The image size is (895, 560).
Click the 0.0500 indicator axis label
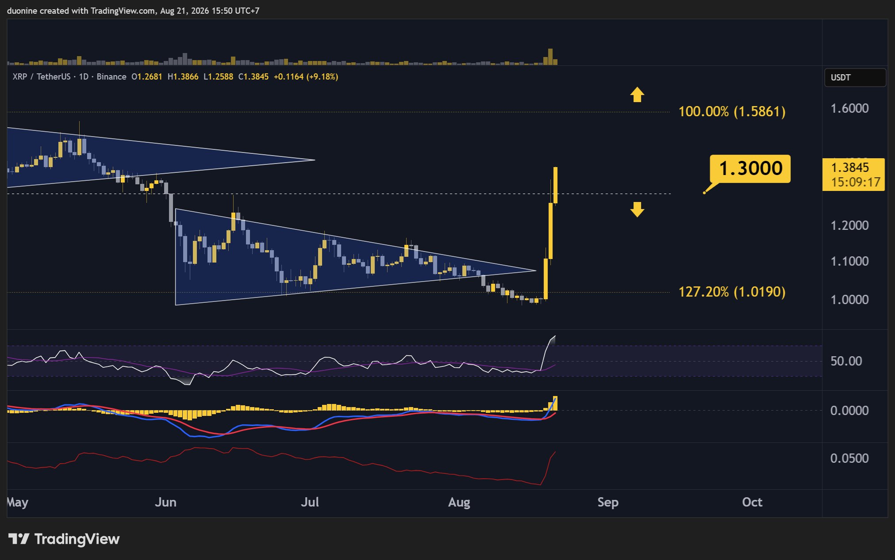(x=849, y=458)
